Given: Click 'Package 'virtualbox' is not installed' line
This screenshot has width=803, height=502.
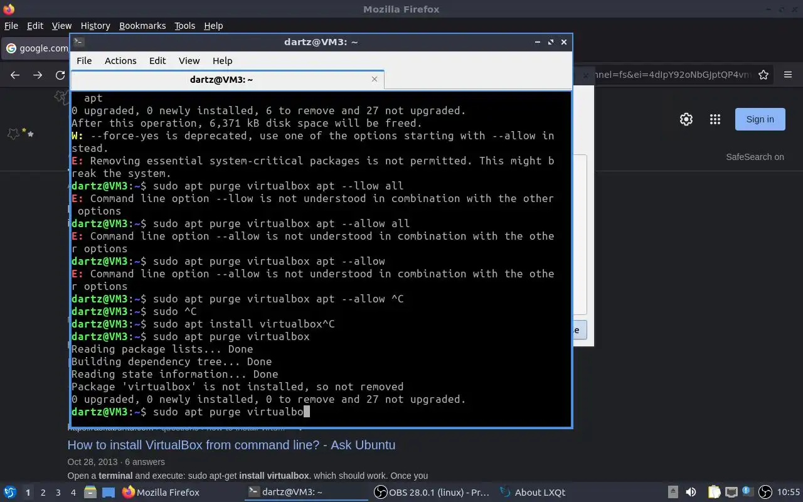Looking at the screenshot, I should click(x=238, y=387).
